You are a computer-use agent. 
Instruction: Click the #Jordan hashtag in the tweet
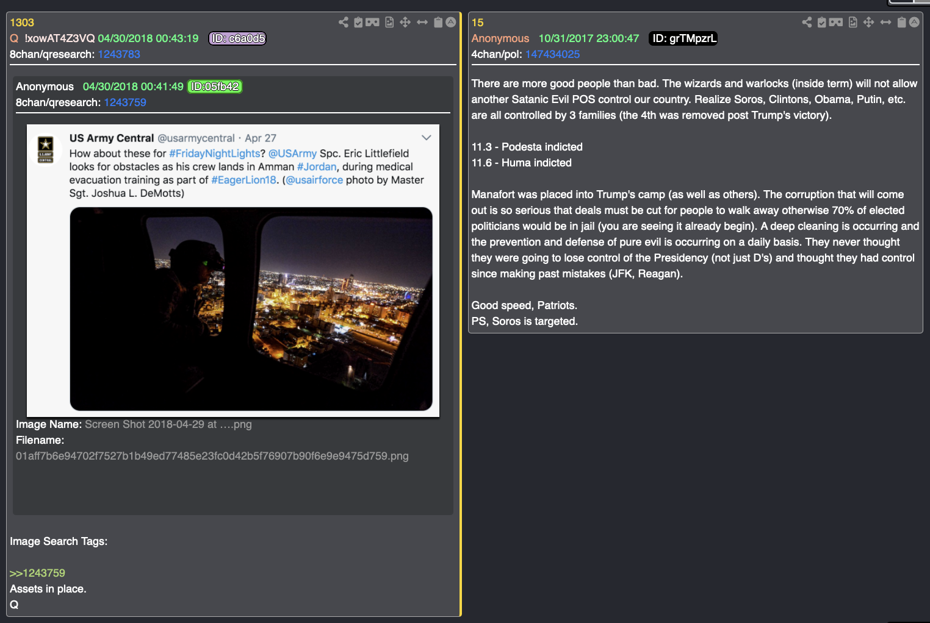pyautogui.click(x=317, y=167)
